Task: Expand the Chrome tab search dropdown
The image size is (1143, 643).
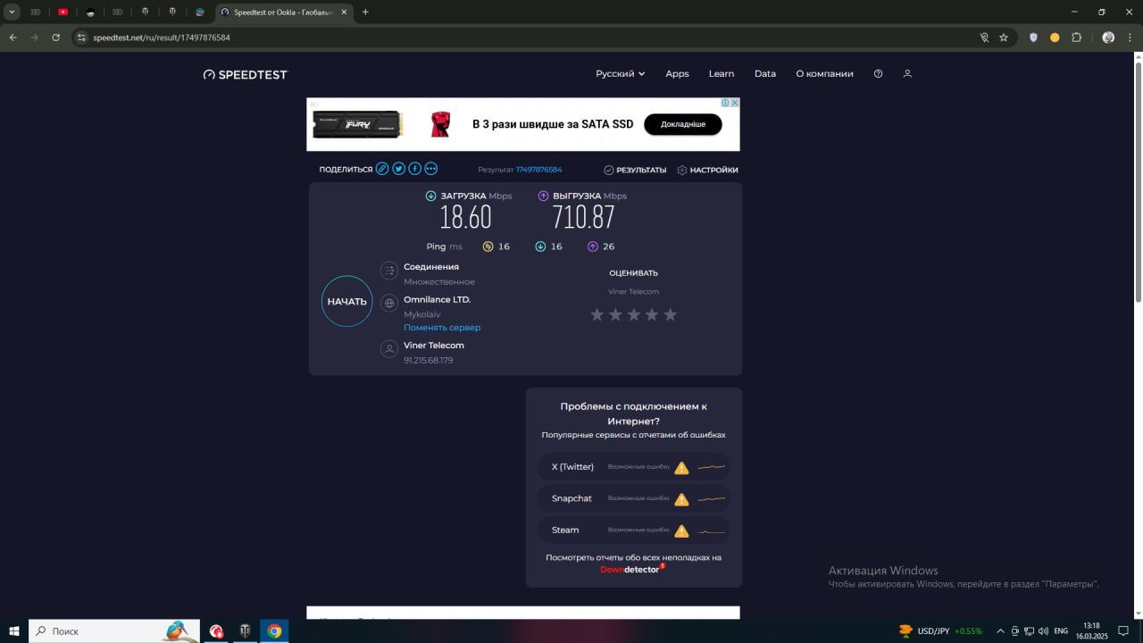Action: point(13,12)
